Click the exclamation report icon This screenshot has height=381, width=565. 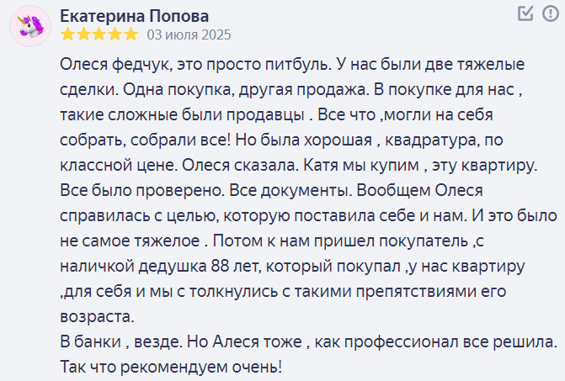click(x=549, y=13)
